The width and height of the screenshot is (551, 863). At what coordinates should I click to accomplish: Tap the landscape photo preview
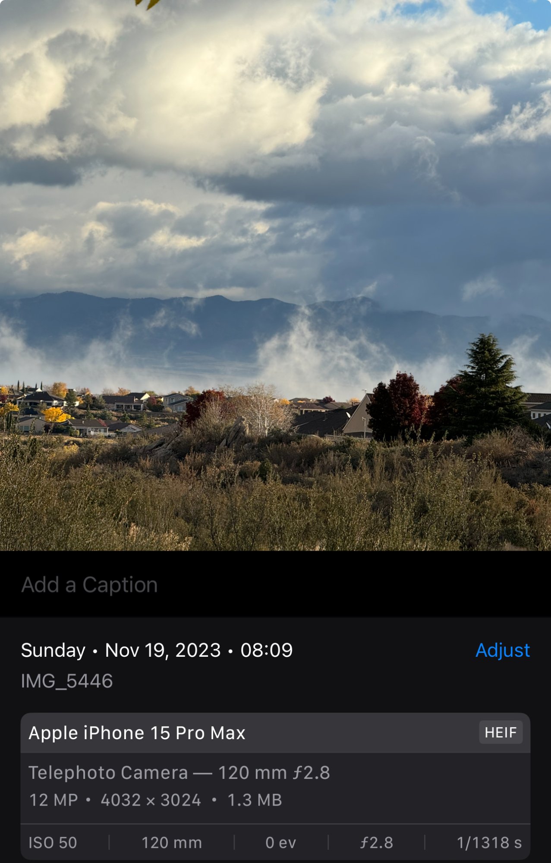(x=275, y=275)
